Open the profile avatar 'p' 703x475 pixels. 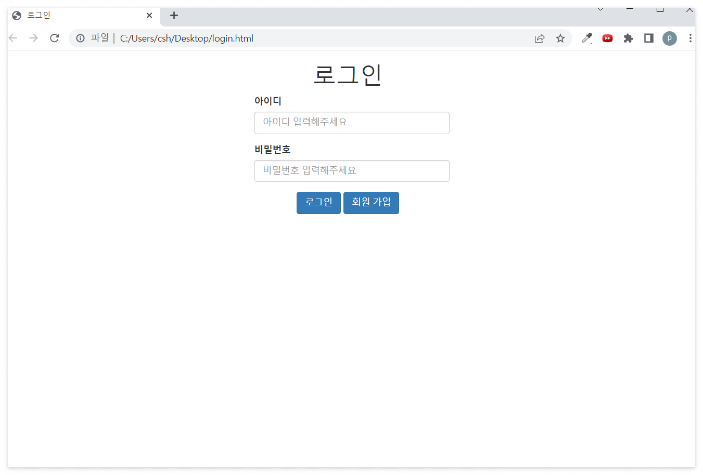(670, 38)
